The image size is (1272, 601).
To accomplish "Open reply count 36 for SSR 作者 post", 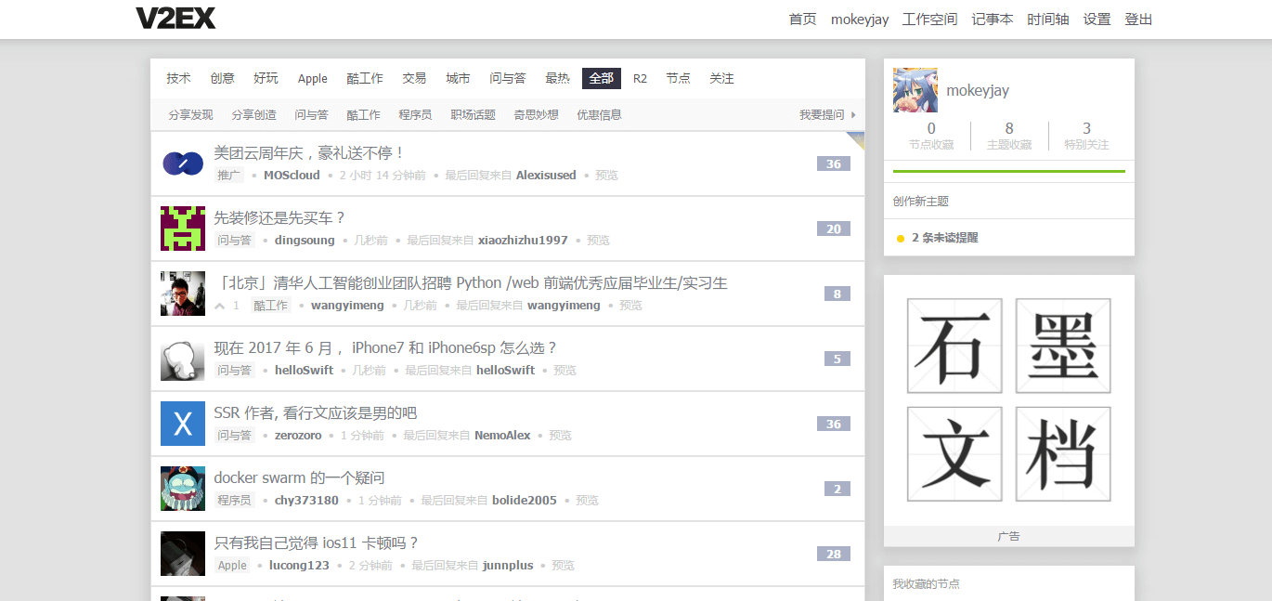I will pos(834,424).
